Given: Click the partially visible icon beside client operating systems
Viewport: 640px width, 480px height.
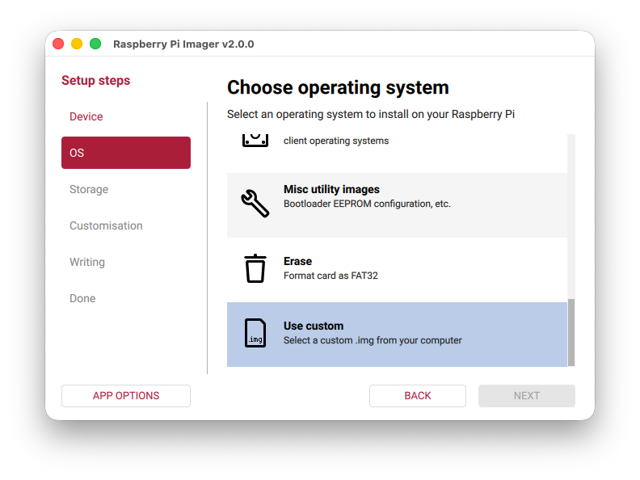Looking at the screenshot, I should tap(255, 141).
